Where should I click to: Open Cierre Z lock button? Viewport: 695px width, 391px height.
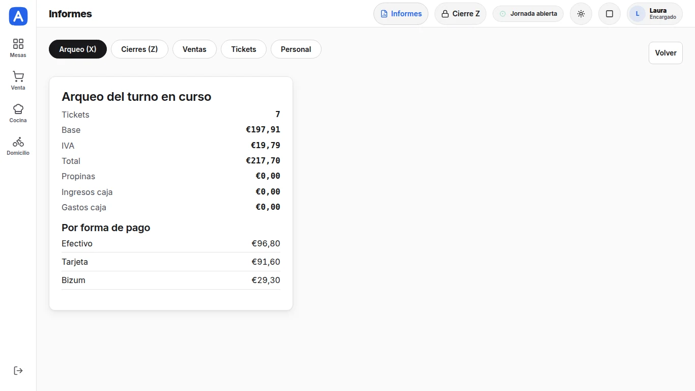click(460, 14)
